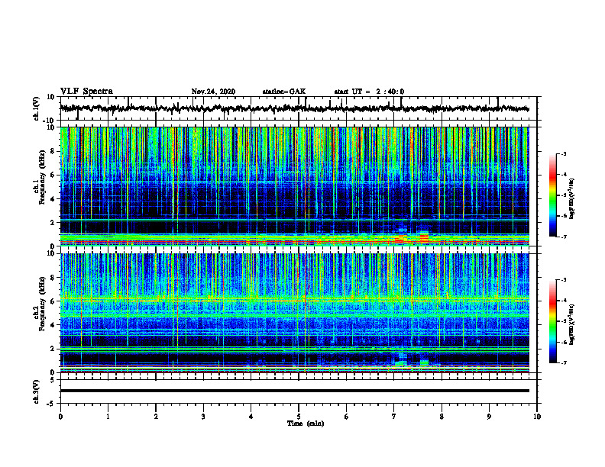Click the green 6 kHz band in ch.2 spectrogram

pyautogui.click(x=294, y=298)
